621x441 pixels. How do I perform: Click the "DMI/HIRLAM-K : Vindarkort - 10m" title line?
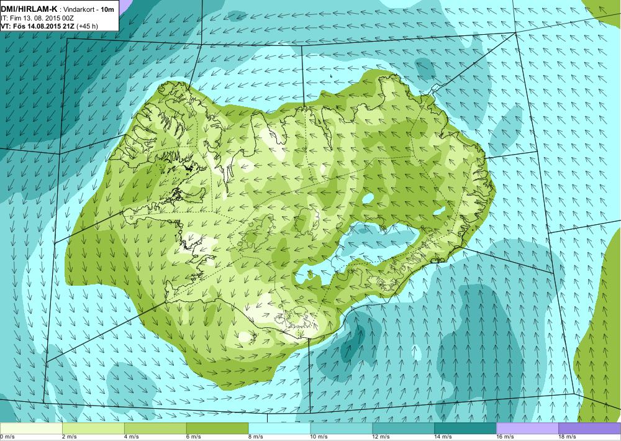(x=58, y=9)
